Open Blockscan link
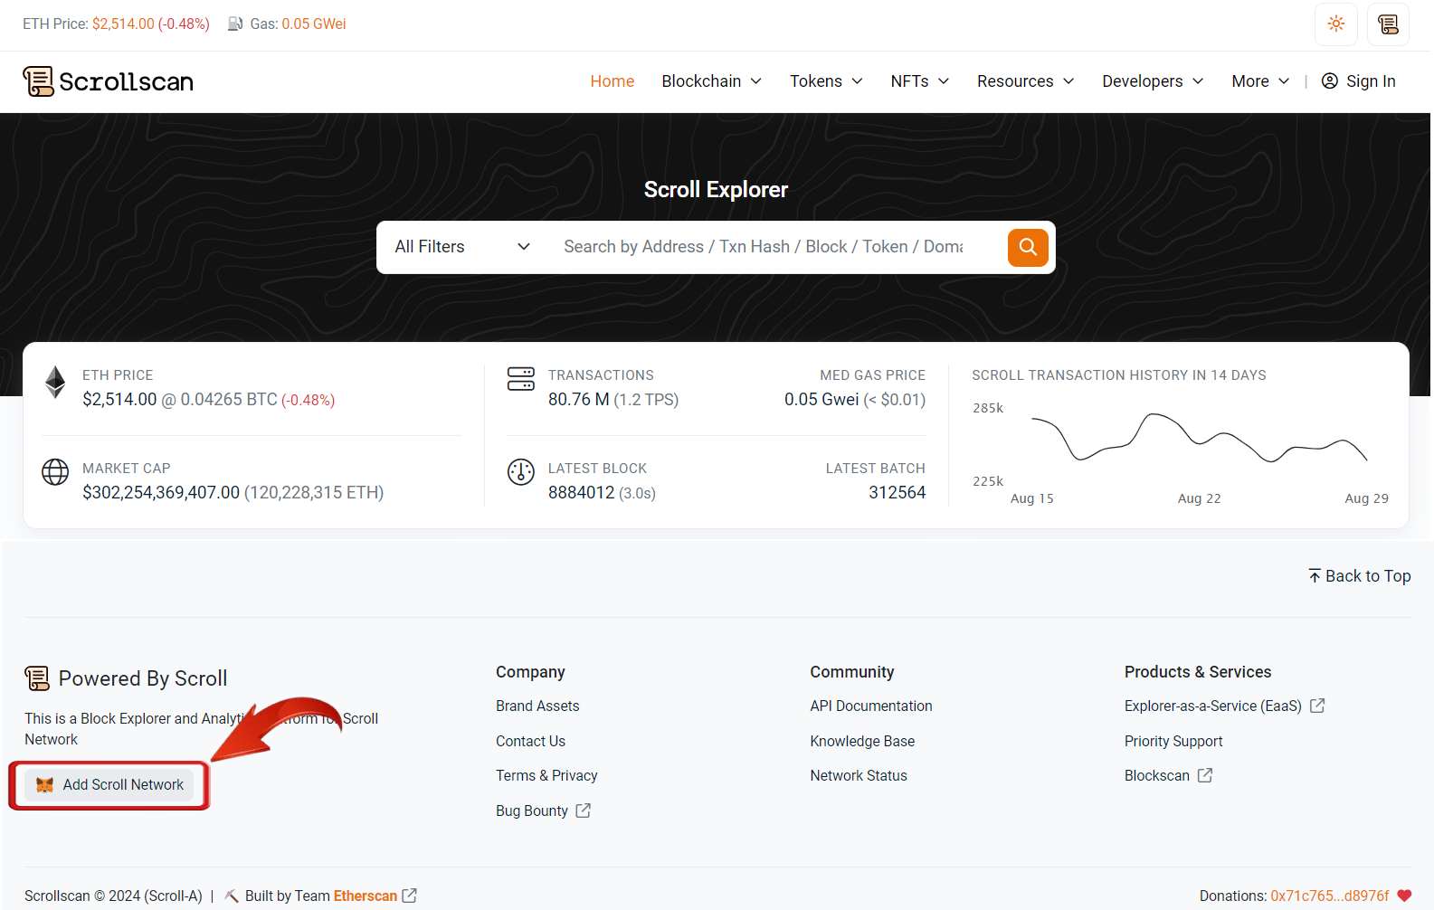 click(x=1157, y=776)
